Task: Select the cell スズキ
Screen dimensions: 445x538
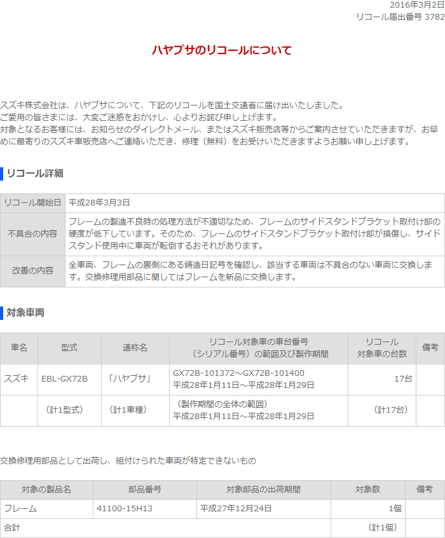Action: pos(19,380)
